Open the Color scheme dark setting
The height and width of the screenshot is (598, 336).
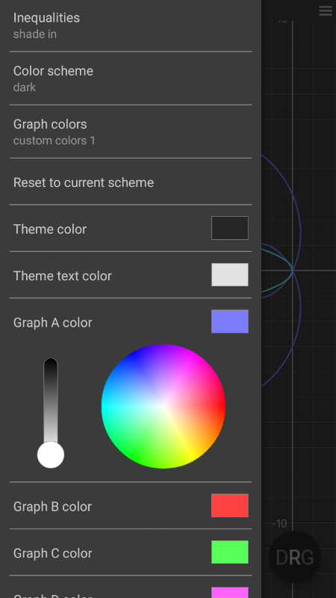tap(131, 78)
